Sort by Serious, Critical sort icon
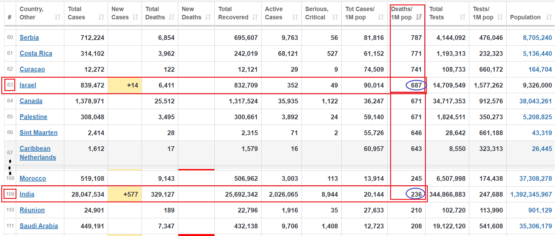The image size is (557, 236). pyautogui.click(x=335, y=17)
